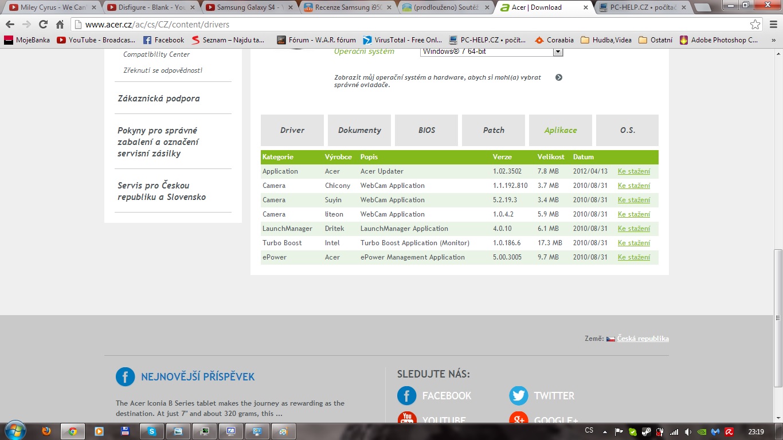This screenshot has width=783, height=440.
Task: Go back using the browser back arrow
Action: coord(10,25)
